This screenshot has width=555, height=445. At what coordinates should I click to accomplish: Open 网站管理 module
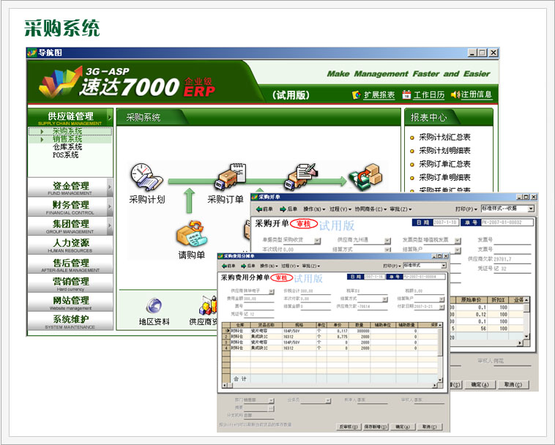click(x=70, y=302)
